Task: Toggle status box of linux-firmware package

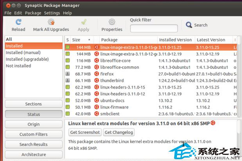Action: tap(68, 107)
